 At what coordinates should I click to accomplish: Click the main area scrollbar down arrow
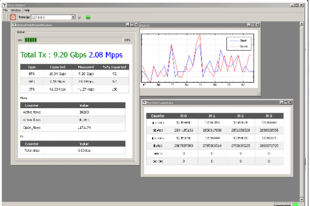point(302,199)
